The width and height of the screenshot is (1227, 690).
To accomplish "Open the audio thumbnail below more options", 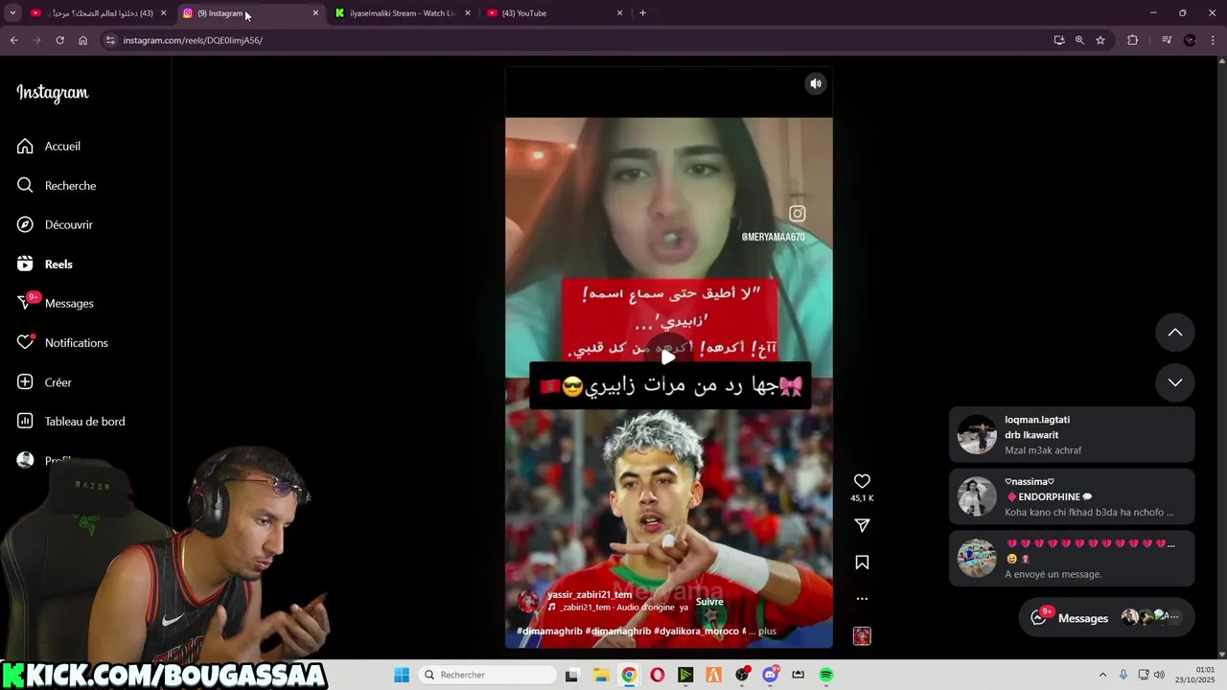I will coord(862,635).
